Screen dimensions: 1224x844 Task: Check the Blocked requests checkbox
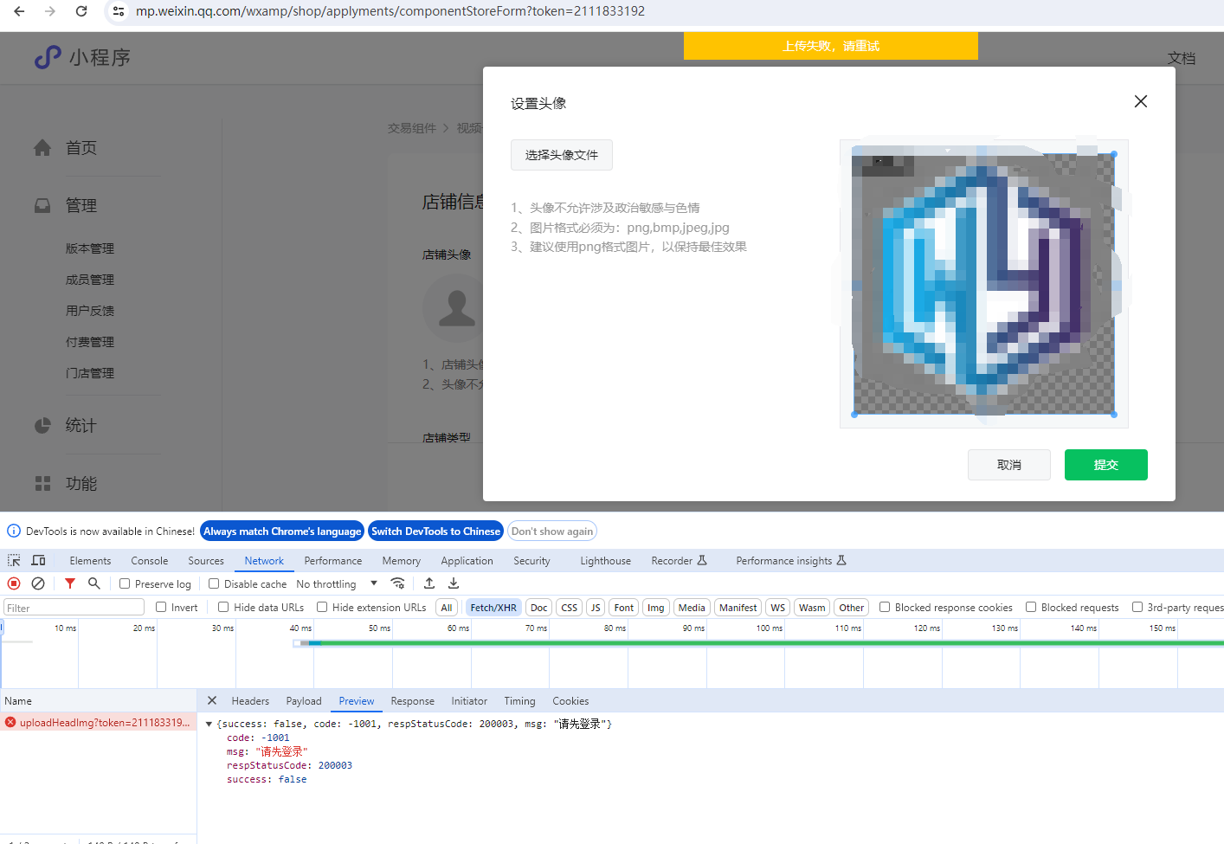point(1031,607)
